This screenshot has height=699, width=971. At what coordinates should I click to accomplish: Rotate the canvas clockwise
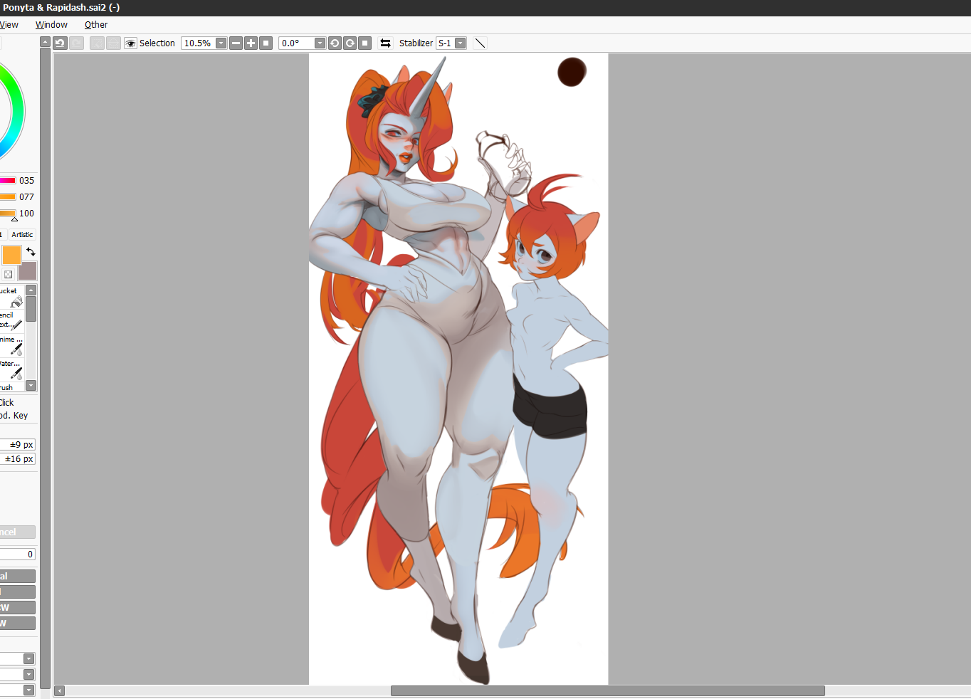350,43
